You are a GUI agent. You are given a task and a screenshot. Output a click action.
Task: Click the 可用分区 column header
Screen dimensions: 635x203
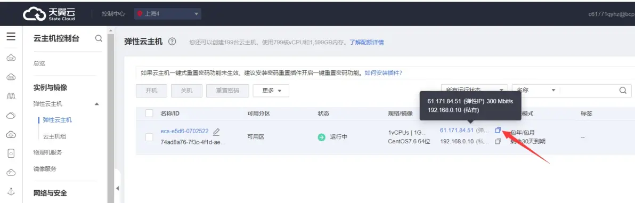[259, 114]
